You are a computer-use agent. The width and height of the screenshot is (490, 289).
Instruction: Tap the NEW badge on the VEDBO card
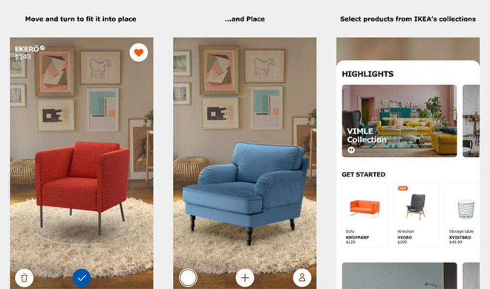pyautogui.click(x=403, y=188)
